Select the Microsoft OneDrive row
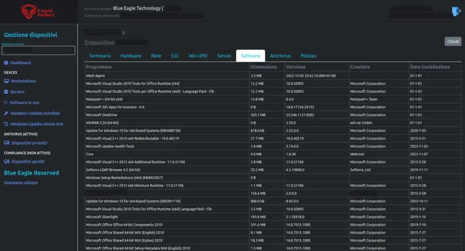 (273, 115)
